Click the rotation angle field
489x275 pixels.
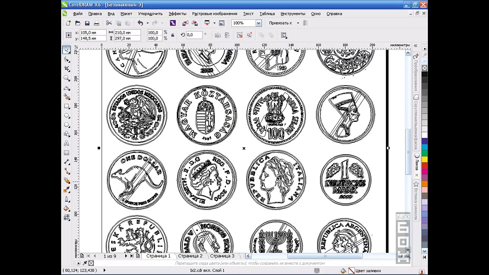(x=194, y=35)
